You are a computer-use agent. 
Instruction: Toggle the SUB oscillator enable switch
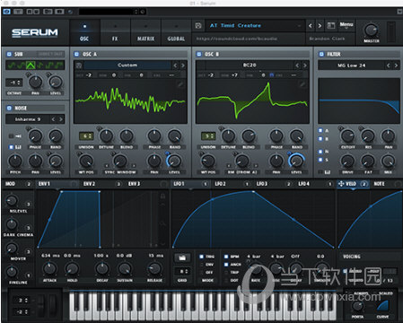click(9, 54)
